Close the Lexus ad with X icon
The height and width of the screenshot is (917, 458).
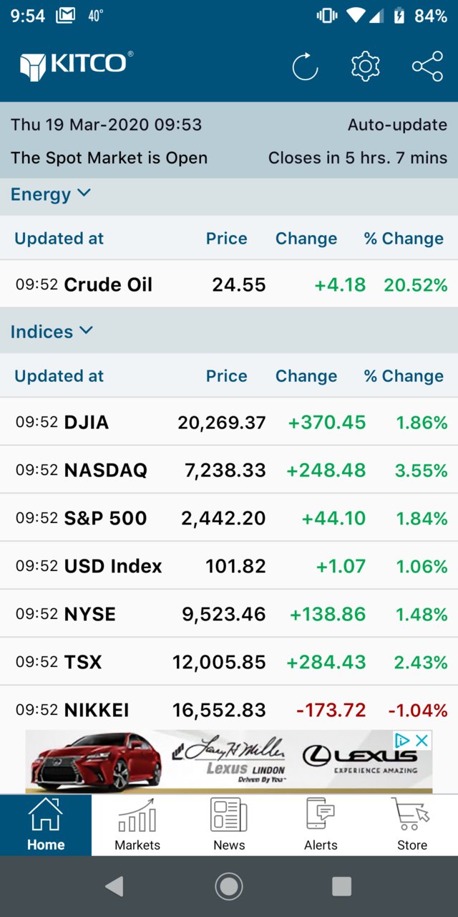[423, 740]
